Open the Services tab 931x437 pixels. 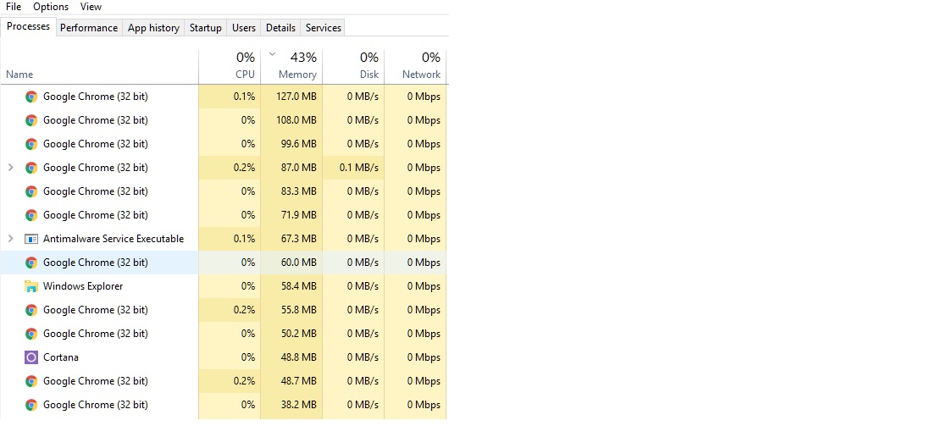tap(324, 28)
